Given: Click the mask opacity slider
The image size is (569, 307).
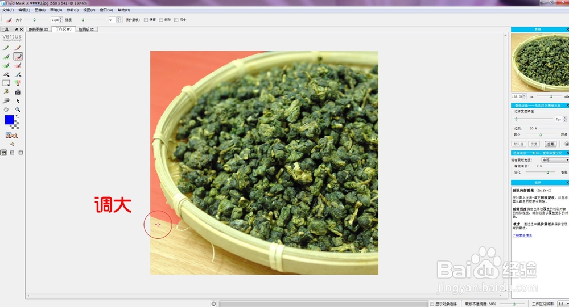Looking at the screenshot, I should pyautogui.click(x=514, y=304).
